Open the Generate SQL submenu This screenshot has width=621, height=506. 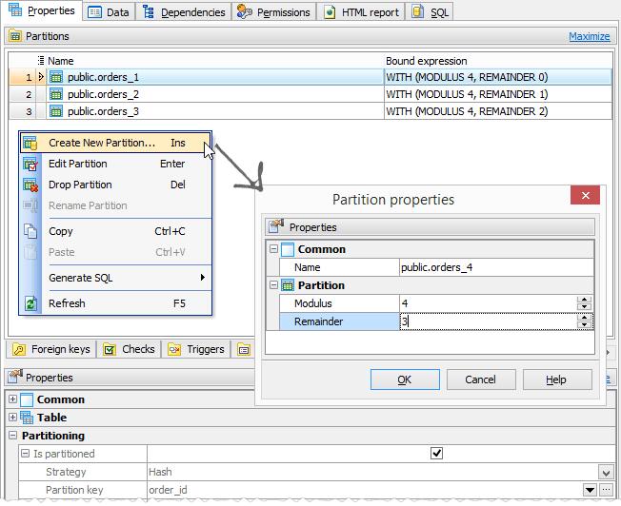pyautogui.click(x=115, y=278)
